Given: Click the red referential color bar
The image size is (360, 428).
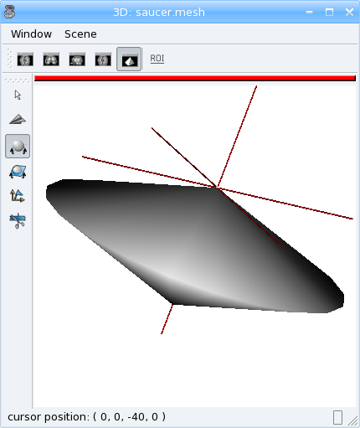Looking at the screenshot, I should (x=195, y=79).
